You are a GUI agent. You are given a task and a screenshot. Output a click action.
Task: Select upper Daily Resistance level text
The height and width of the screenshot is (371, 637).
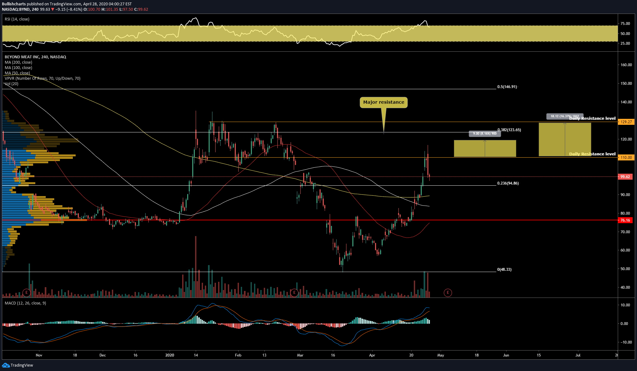click(592, 119)
